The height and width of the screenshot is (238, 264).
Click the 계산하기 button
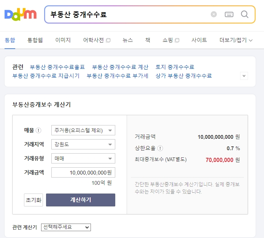tap(81, 200)
